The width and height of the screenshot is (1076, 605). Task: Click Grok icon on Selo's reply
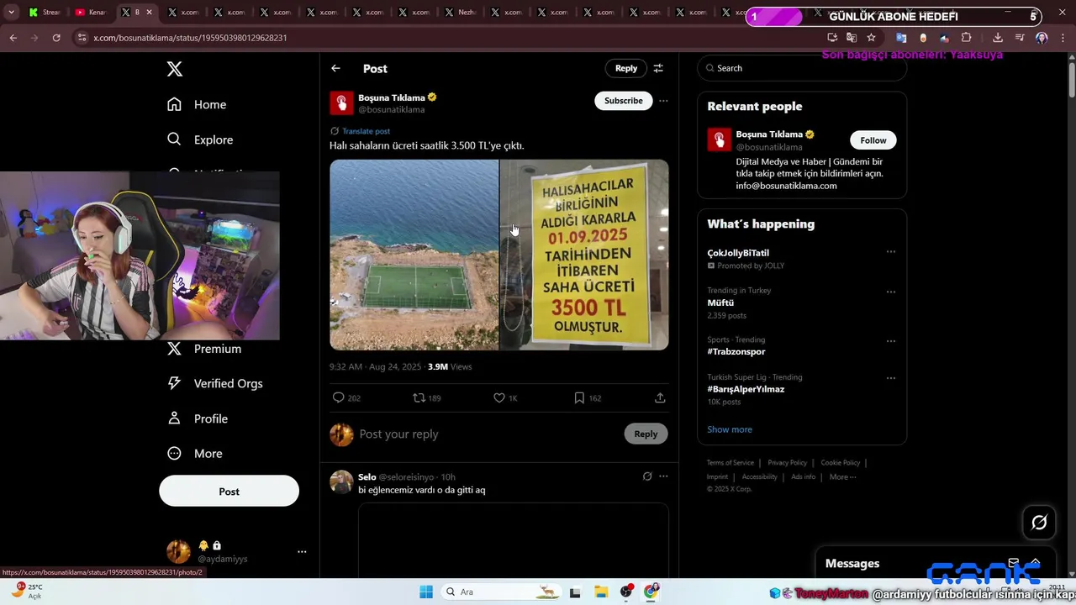pyautogui.click(x=647, y=476)
